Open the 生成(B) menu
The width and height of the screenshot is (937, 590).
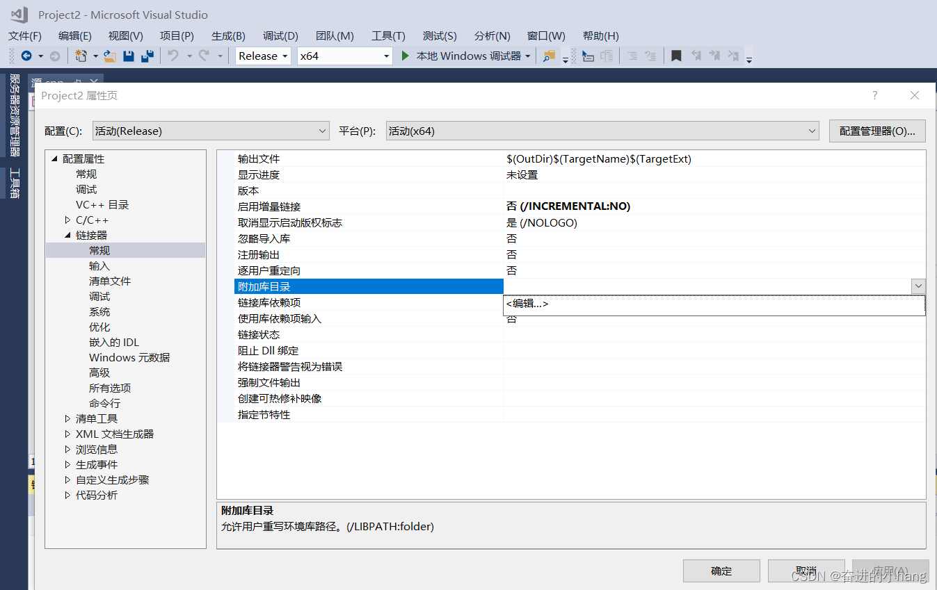click(228, 36)
